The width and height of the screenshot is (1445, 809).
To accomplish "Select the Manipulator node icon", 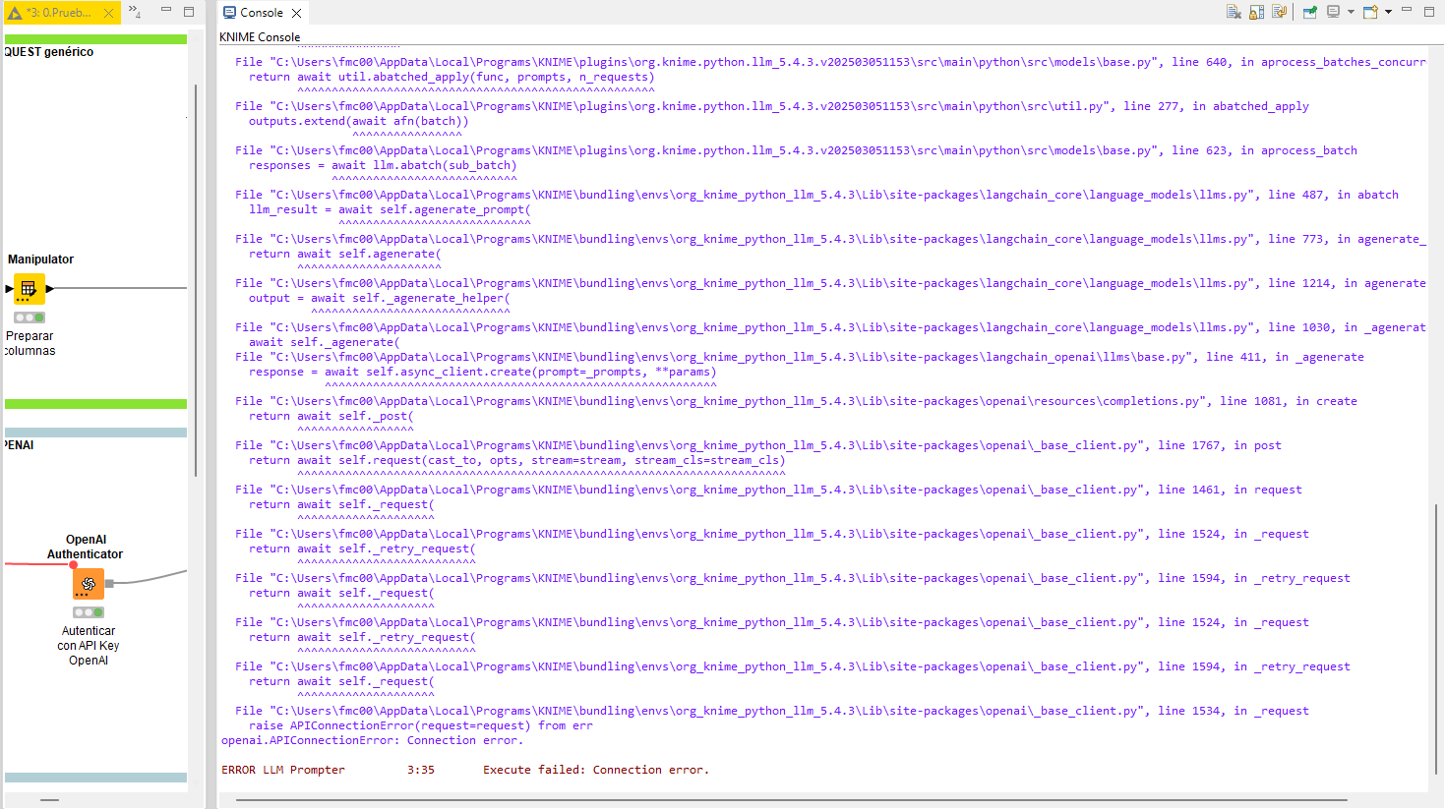I will (29, 288).
